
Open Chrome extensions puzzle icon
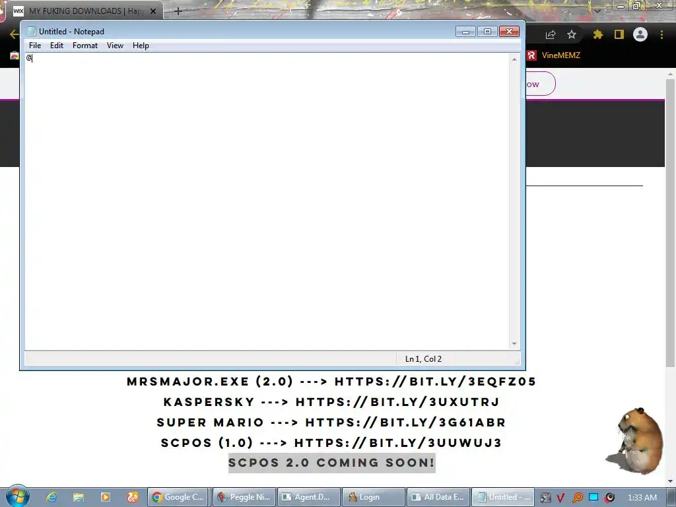pos(598,34)
